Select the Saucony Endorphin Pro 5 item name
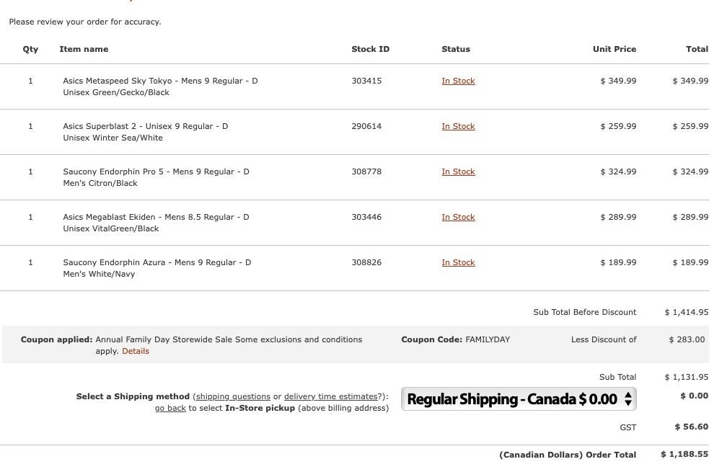The image size is (722, 472). [x=156, y=172]
